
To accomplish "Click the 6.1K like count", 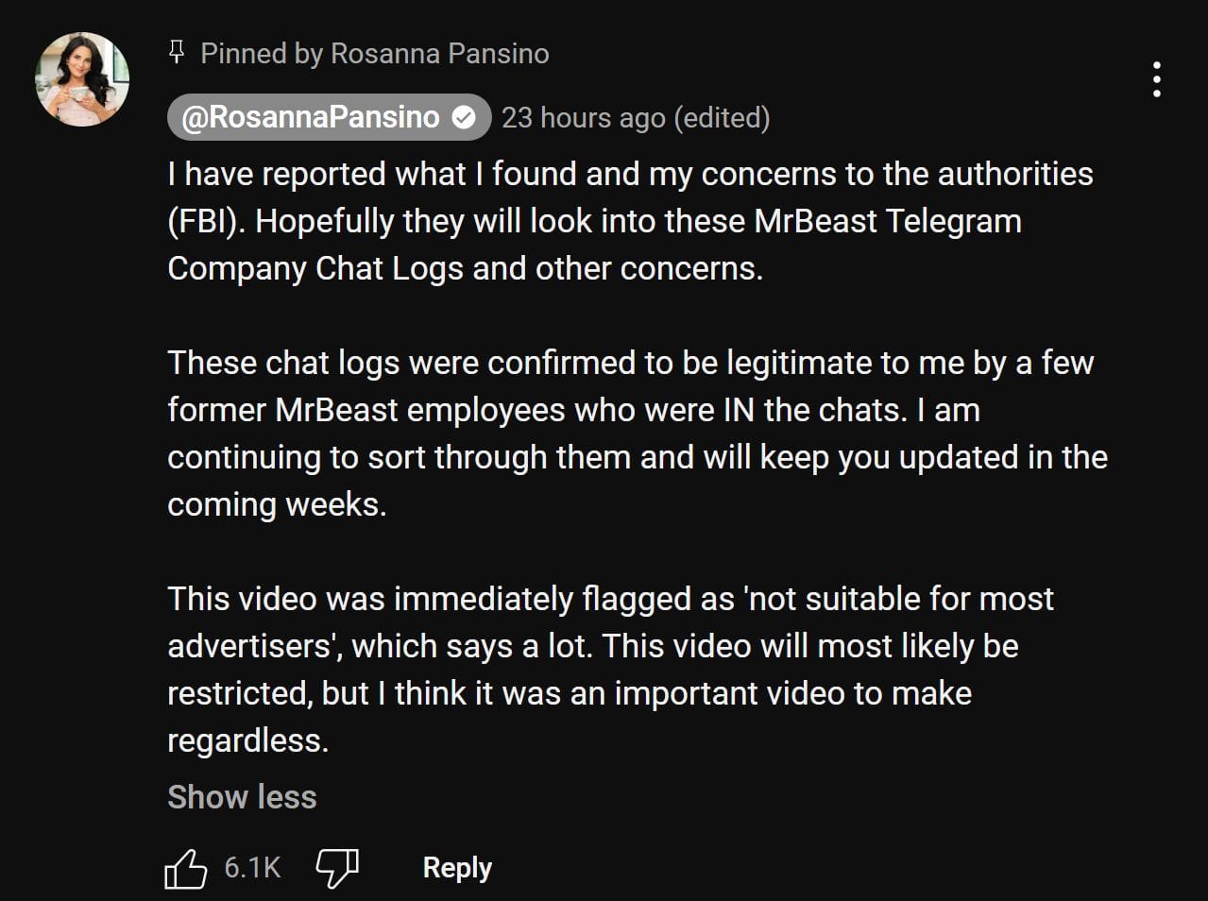I will (x=250, y=866).
